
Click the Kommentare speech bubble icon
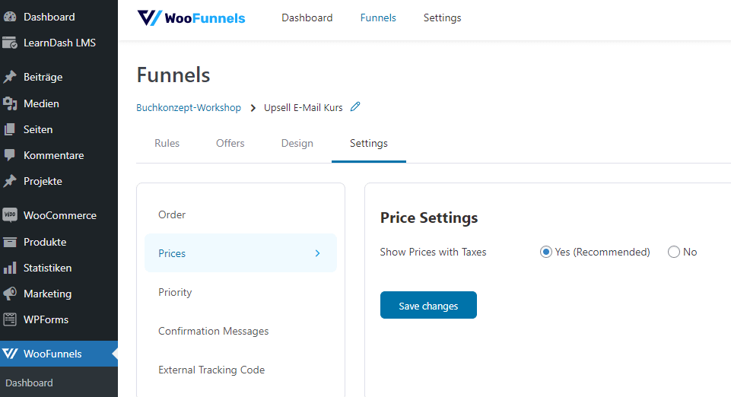10,155
